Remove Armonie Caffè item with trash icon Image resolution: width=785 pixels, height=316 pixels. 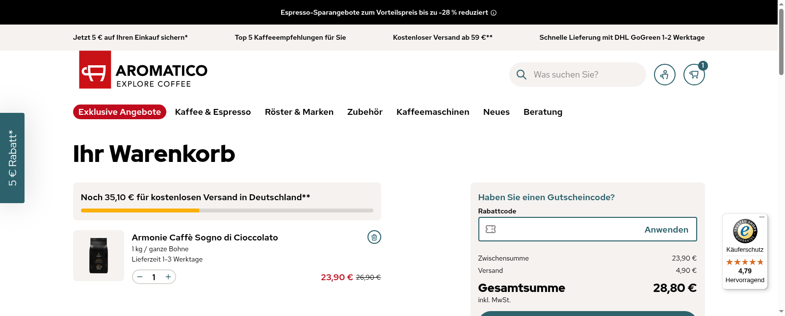374,237
